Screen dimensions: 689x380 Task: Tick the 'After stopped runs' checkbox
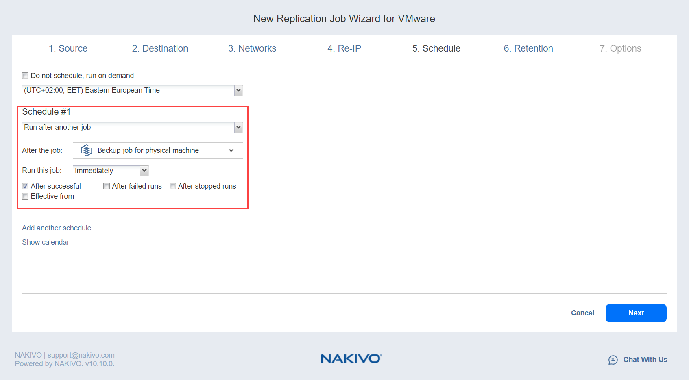173,186
